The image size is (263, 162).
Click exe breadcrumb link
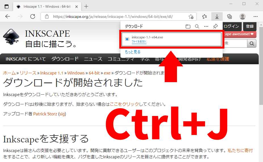[107, 73]
